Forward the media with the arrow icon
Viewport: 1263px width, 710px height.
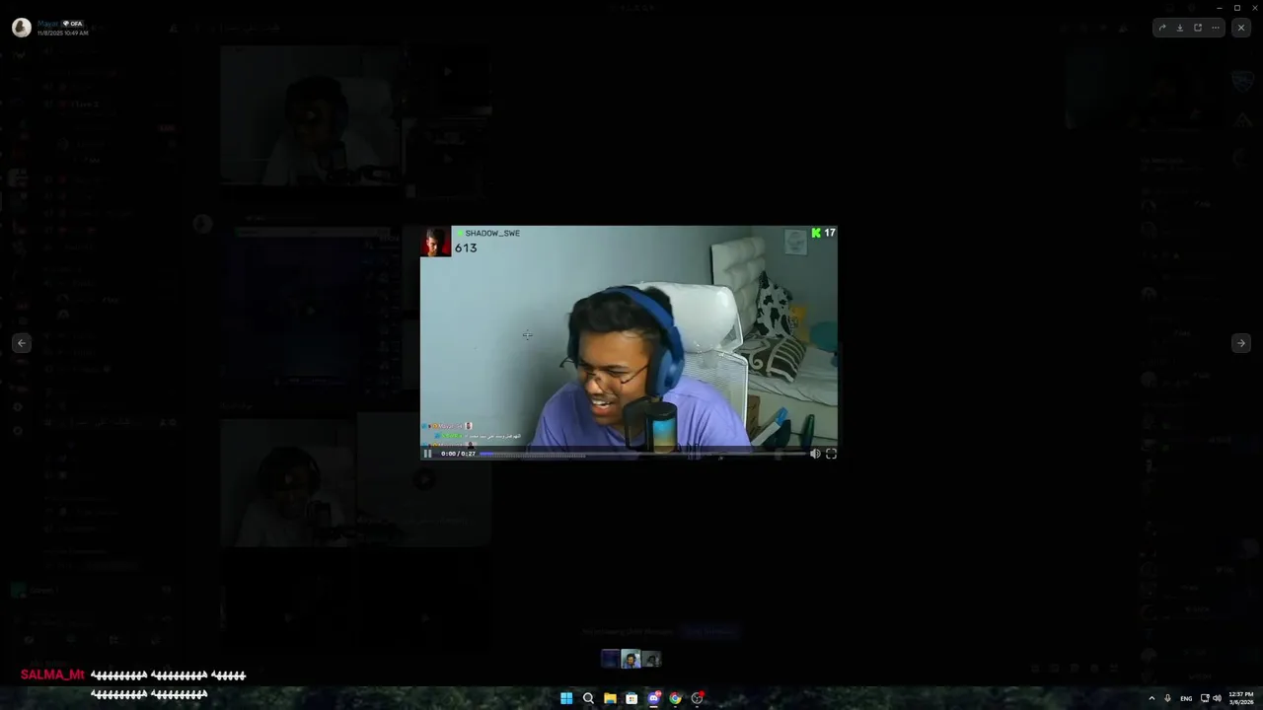[1162, 28]
